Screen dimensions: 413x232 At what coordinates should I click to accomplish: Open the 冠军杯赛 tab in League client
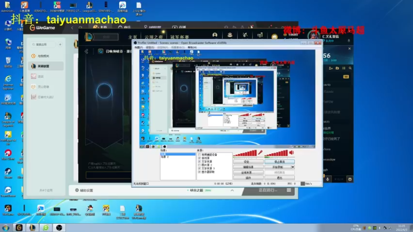coord(180,37)
